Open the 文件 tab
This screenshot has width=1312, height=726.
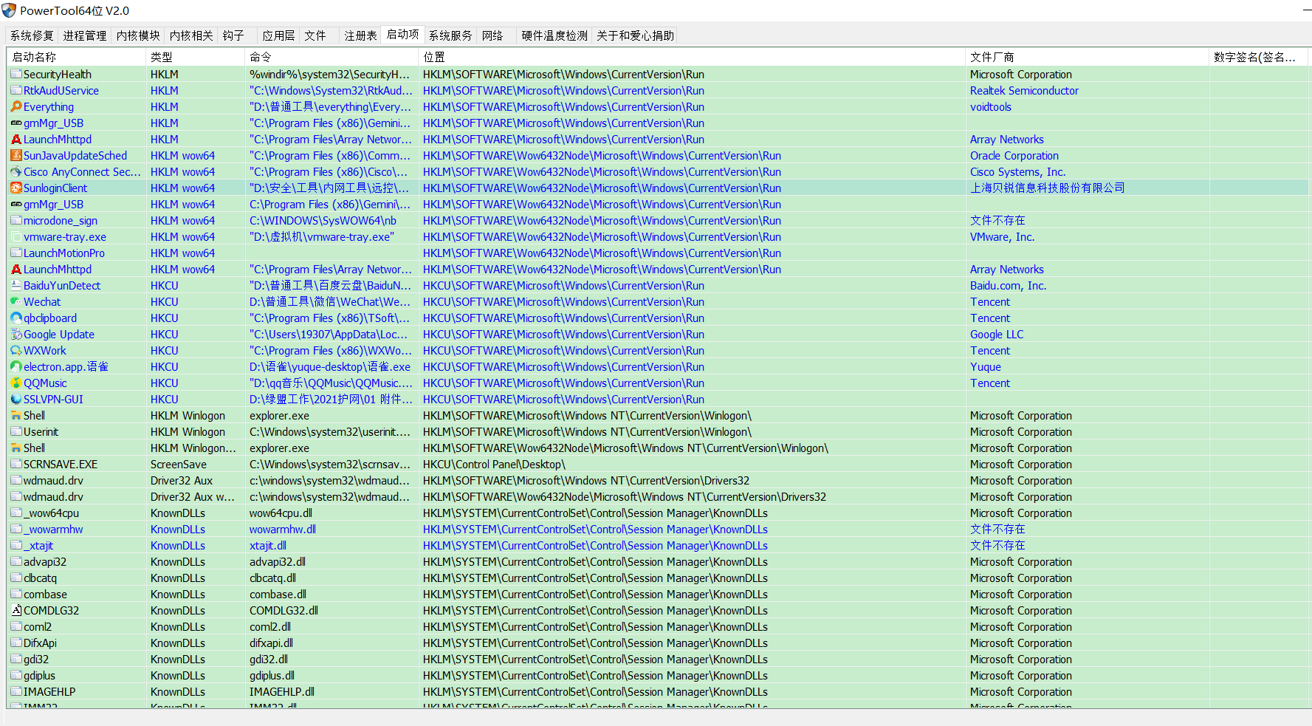[x=320, y=35]
